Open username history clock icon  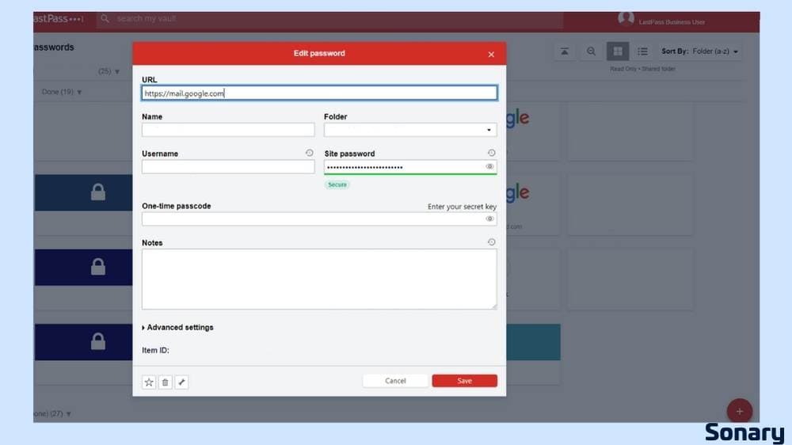pyautogui.click(x=309, y=153)
